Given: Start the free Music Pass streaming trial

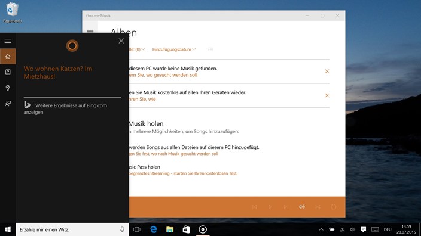Looking at the screenshot, I should point(183,173).
